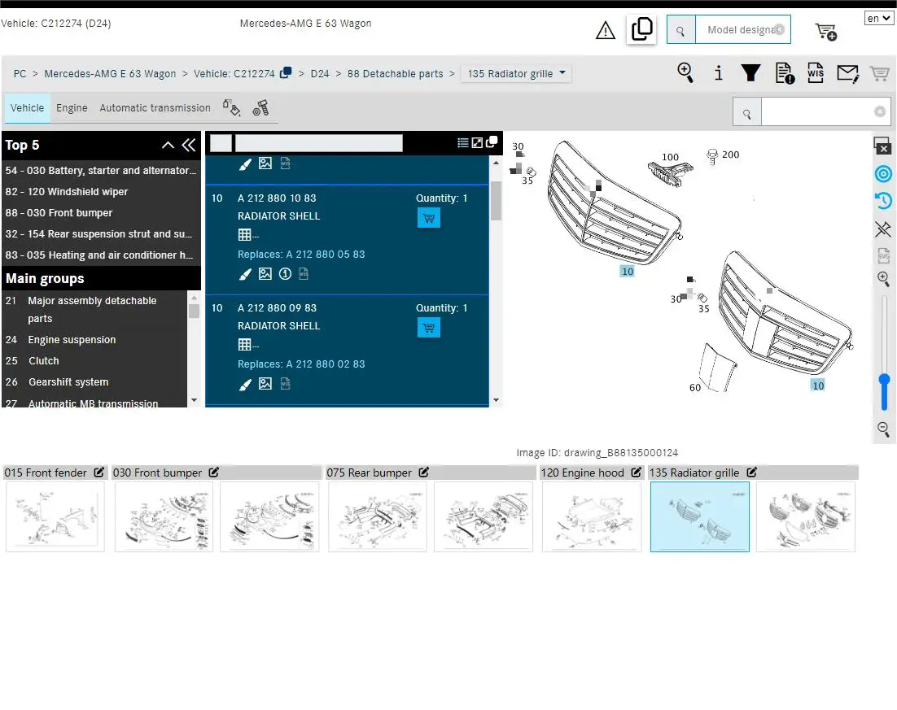
Task: Click the Replaces: A 212 880 05 83 link
Action: tap(301, 255)
